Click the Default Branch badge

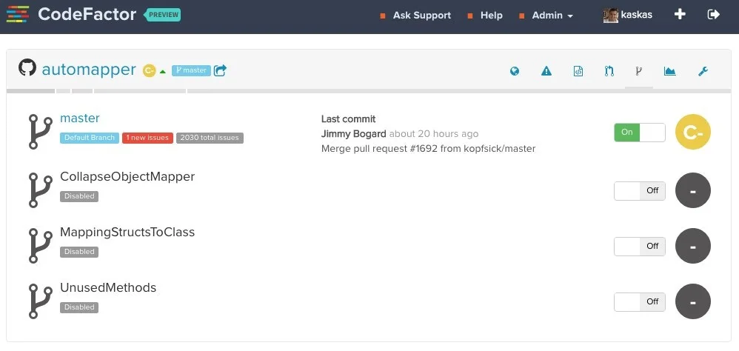[90, 138]
